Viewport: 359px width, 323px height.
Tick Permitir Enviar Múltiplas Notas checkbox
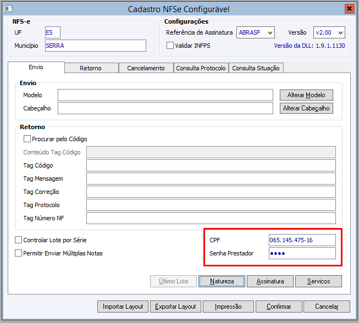19,253
